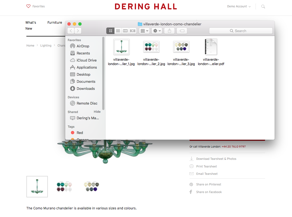Switch Finder to cover flow view
Viewport: 292px width, 217px height.
click(133, 31)
